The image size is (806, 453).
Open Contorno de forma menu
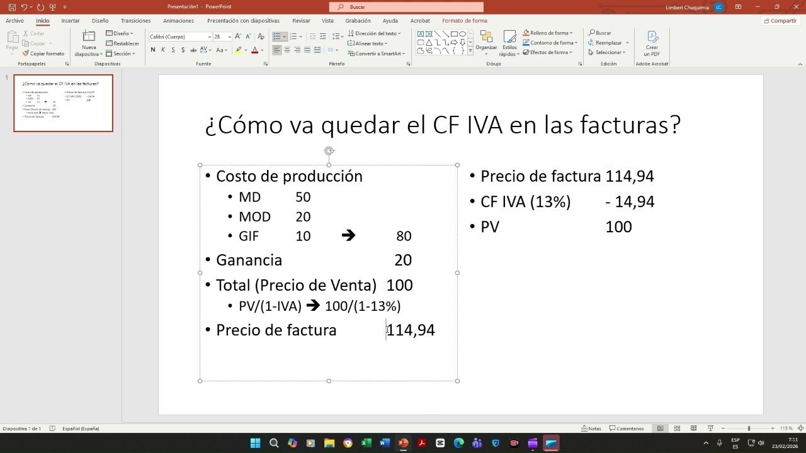[x=549, y=43]
